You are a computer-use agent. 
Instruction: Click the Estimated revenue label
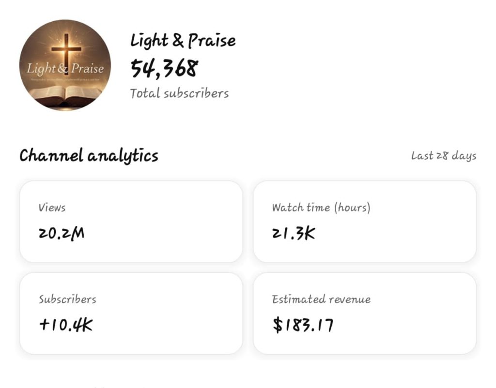pyautogui.click(x=321, y=299)
